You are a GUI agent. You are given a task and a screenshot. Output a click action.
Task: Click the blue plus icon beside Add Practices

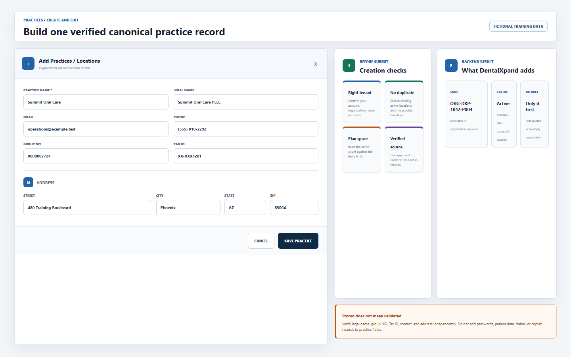coord(28,63)
